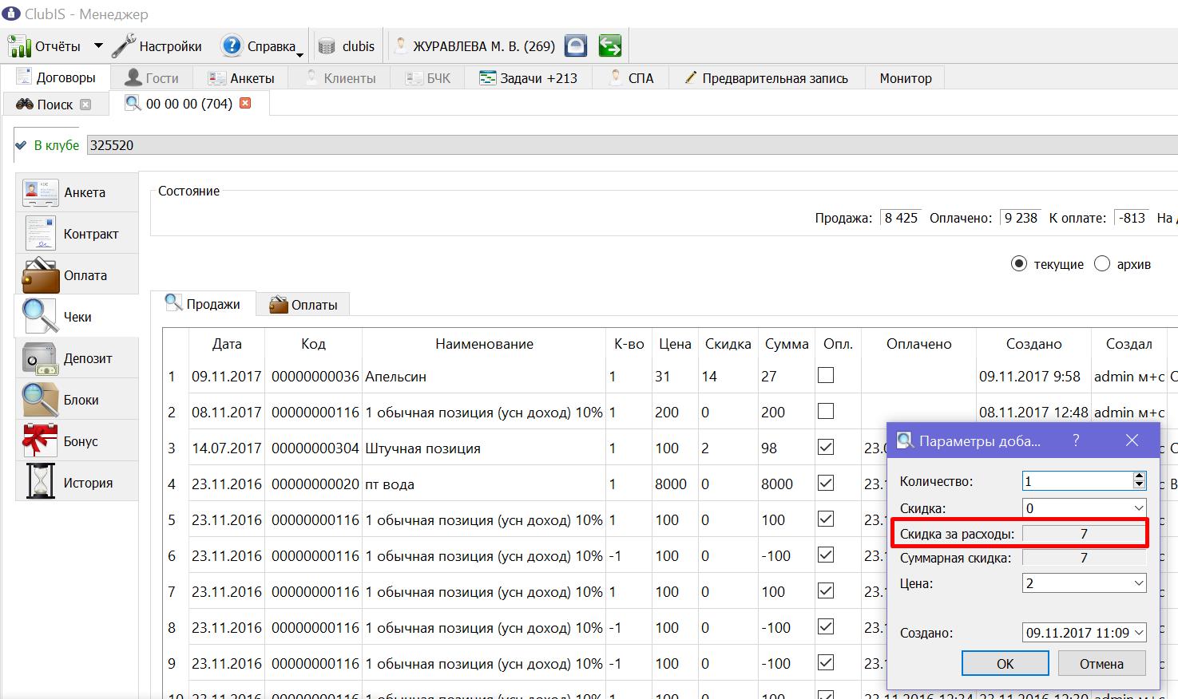Click OK in the parameters dialog
The height and width of the screenshot is (699, 1178).
[x=1005, y=663]
